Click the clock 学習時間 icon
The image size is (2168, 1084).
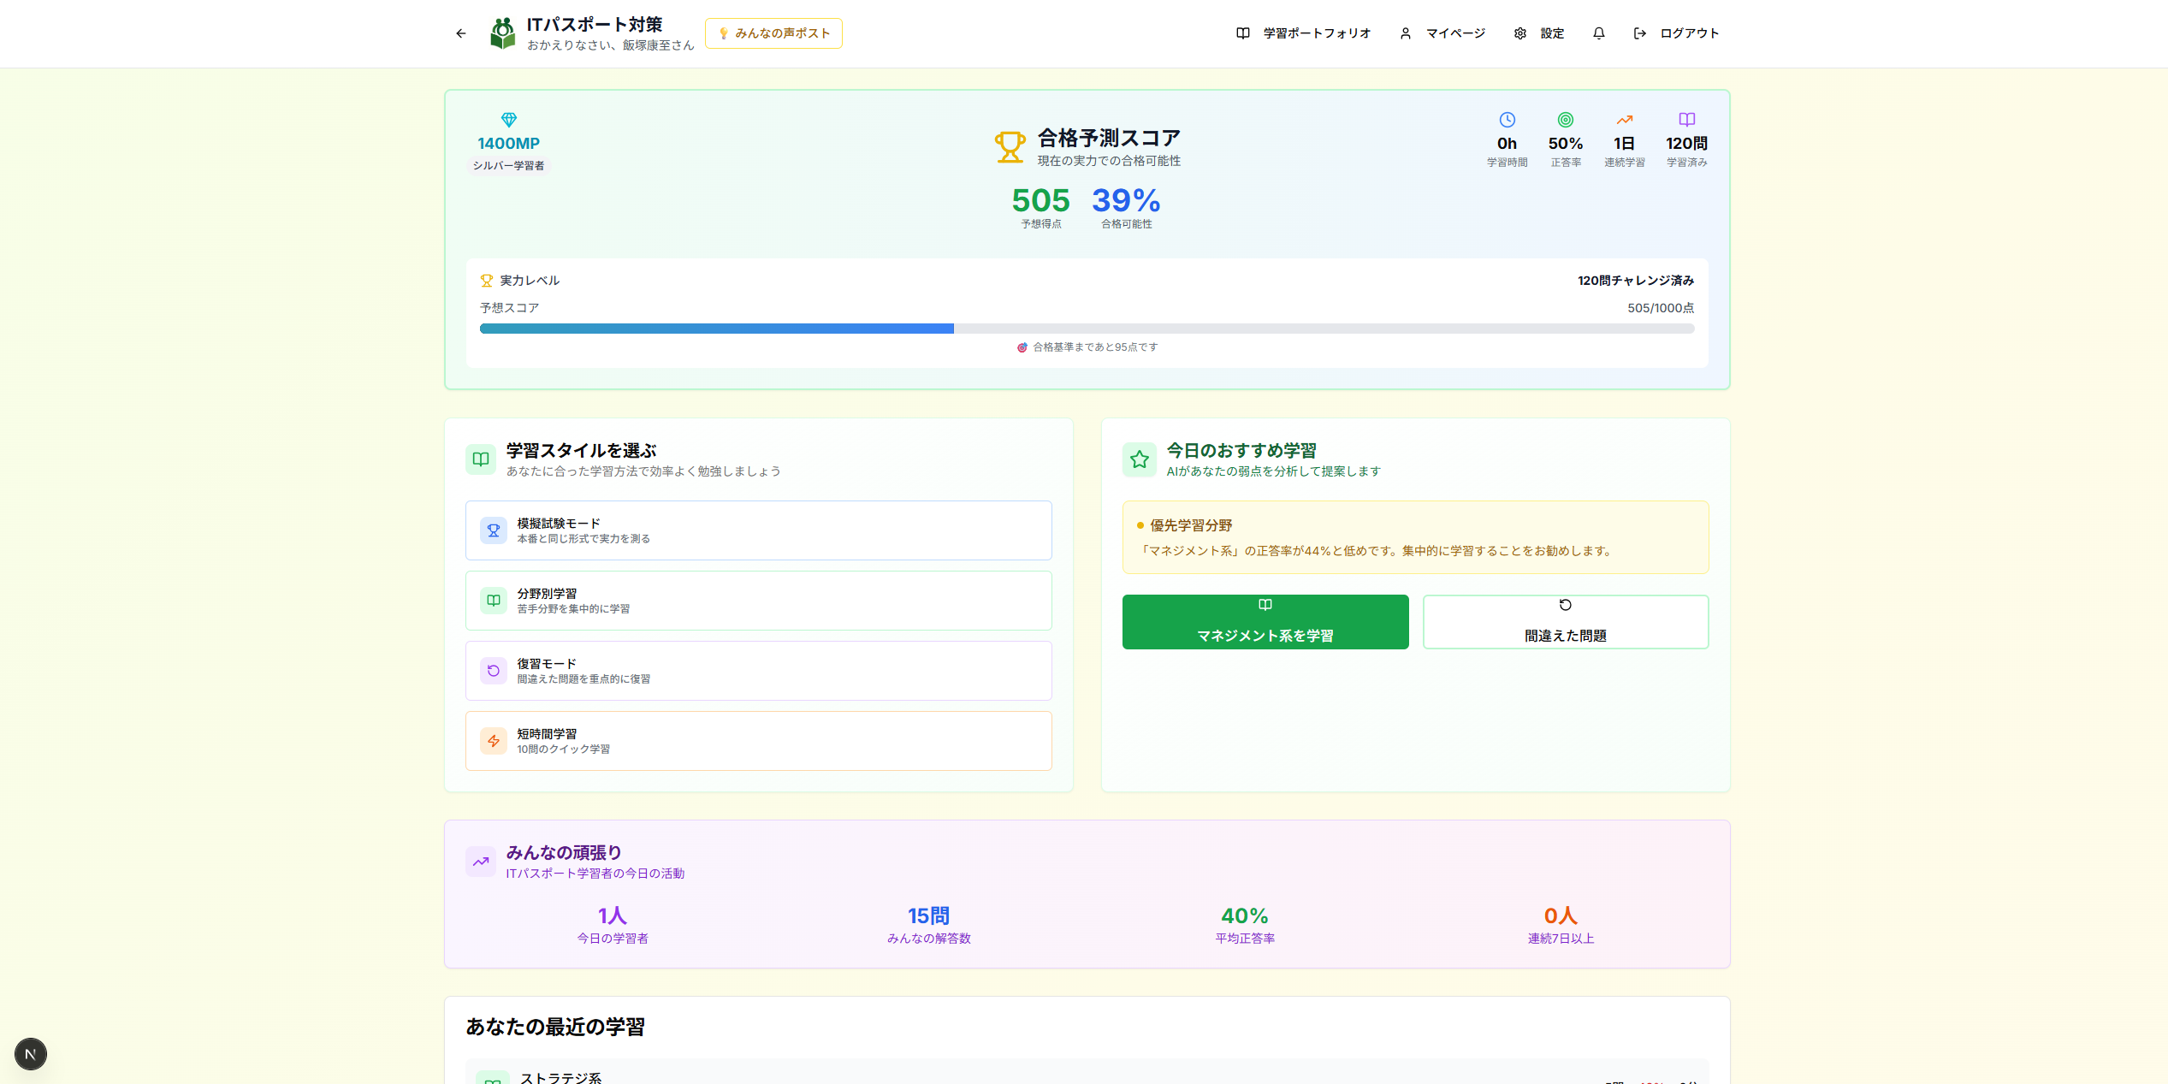[1507, 120]
